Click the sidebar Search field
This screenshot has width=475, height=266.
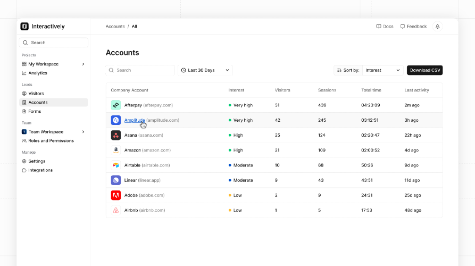(54, 43)
